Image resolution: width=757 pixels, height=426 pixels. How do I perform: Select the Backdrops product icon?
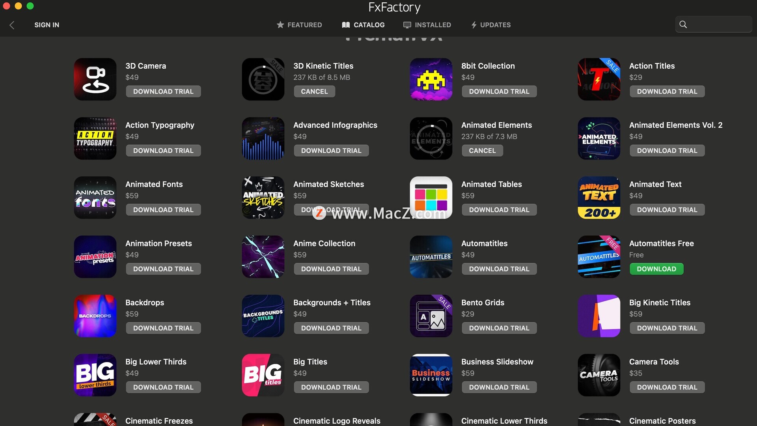(x=95, y=316)
